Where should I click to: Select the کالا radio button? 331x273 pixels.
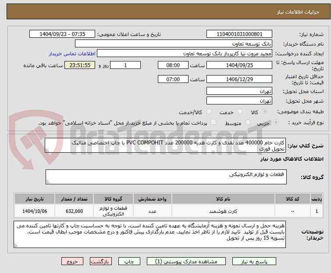pos(265,111)
